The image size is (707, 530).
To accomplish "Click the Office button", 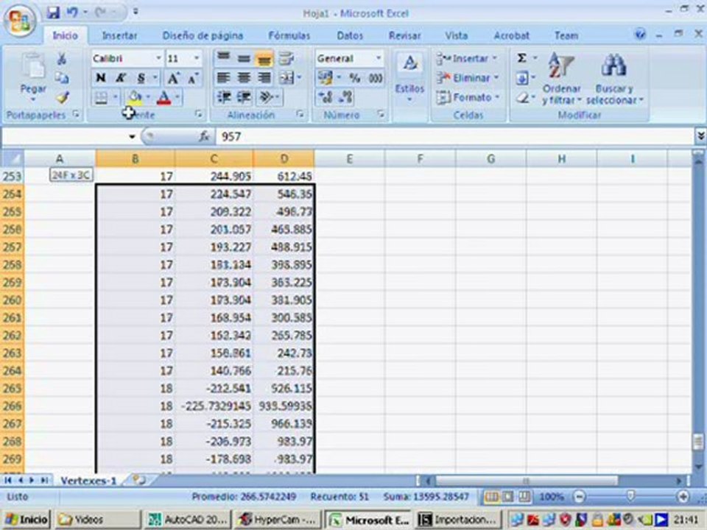I will click(x=20, y=21).
